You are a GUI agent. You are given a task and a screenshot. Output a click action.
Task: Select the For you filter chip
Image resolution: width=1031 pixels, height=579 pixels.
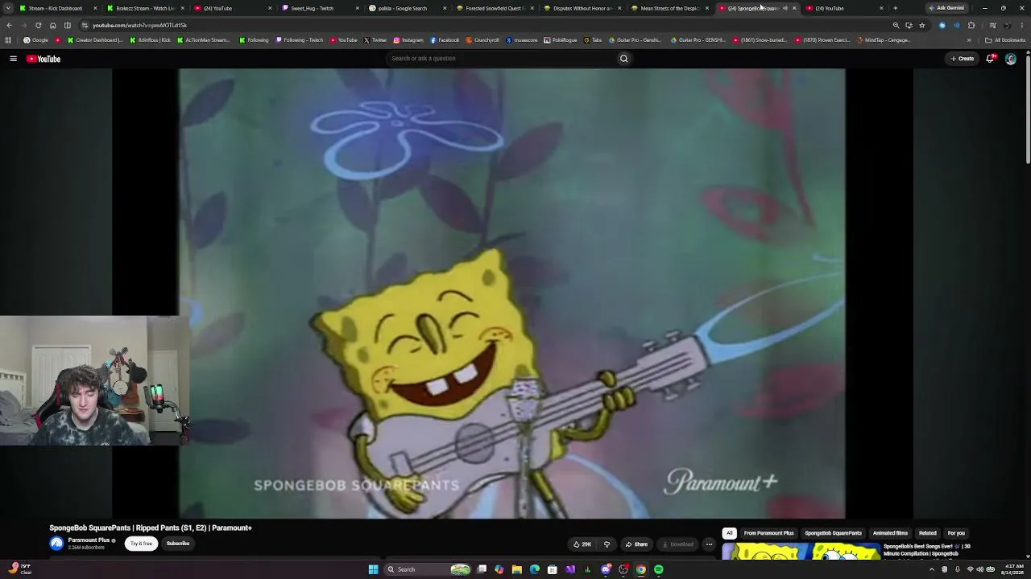click(956, 533)
